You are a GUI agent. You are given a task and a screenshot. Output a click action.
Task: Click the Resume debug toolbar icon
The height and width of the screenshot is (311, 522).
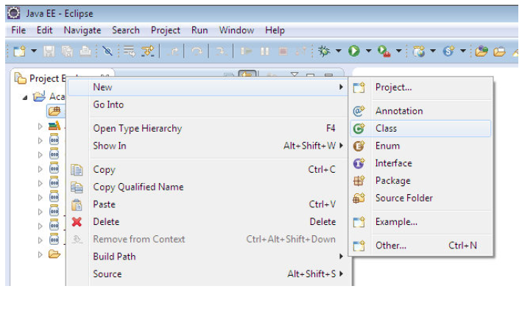pyautogui.click(x=247, y=51)
